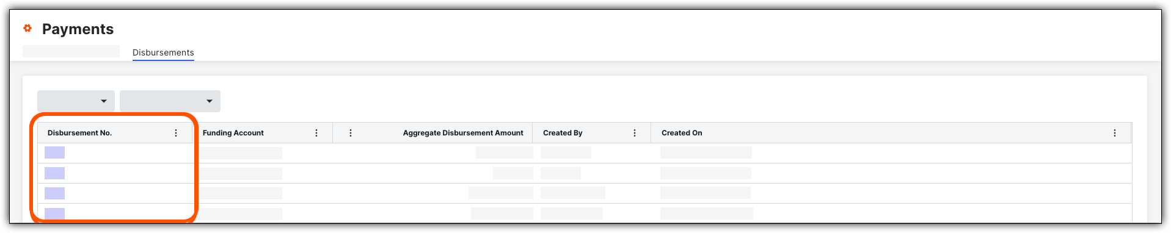The width and height of the screenshot is (1171, 233).
Task: Open Aggregate Disbursement Amount column options menu
Action: (x=351, y=133)
